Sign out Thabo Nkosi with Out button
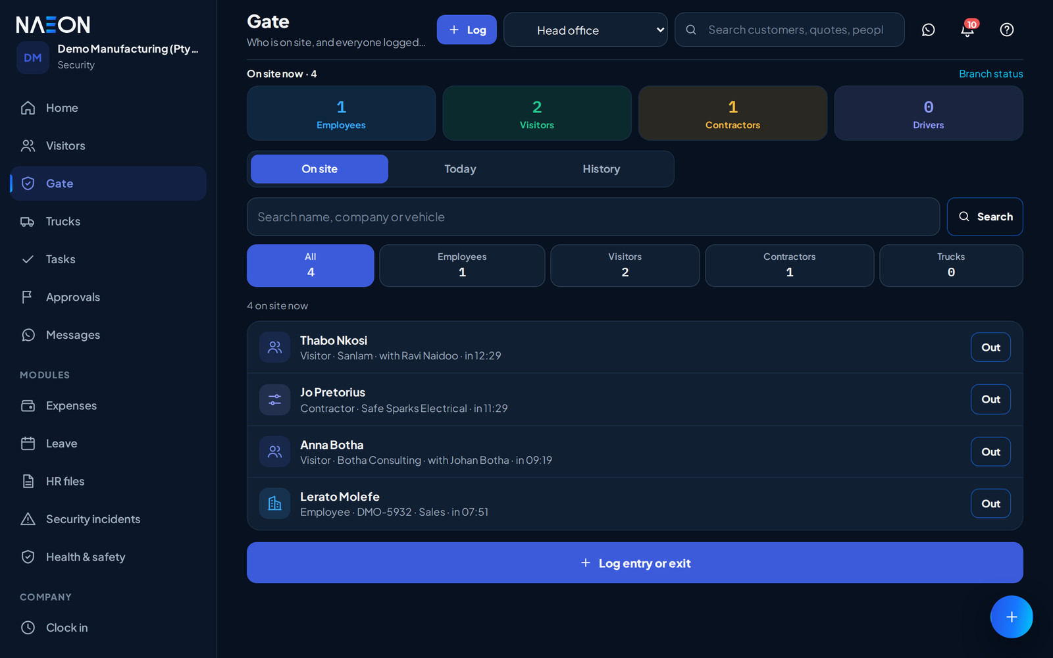Image resolution: width=1053 pixels, height=658 pixels. (x=990, y=347)
